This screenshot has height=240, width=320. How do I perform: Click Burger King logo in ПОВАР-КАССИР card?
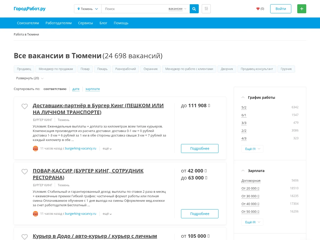35,214
